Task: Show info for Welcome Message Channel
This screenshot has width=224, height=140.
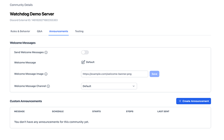Action: tap(48, 86)
